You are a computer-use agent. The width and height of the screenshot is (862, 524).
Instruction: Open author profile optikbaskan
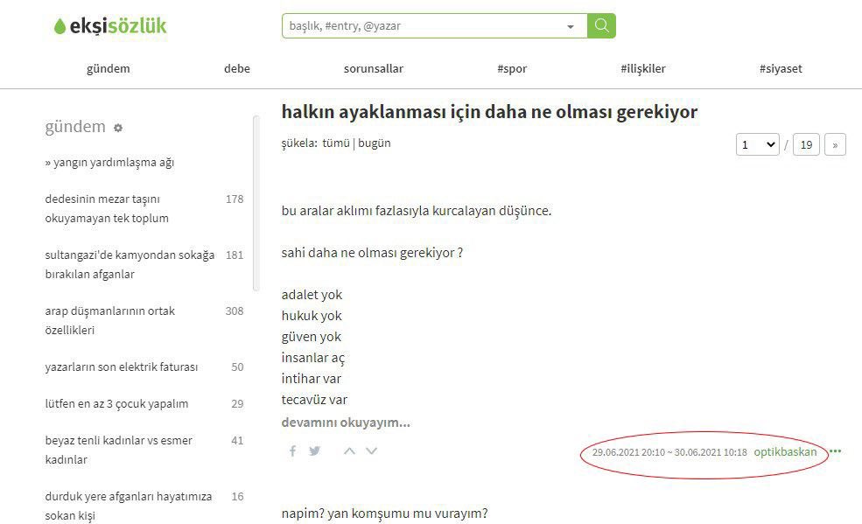(x=785, y=452)
